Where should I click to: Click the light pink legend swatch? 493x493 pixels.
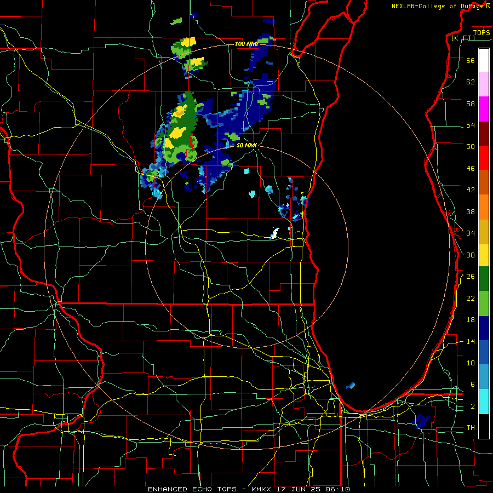484,84
